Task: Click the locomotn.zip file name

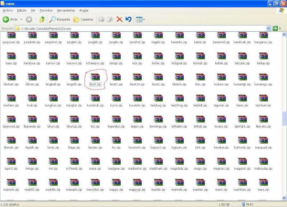Action: pos(137,148)
